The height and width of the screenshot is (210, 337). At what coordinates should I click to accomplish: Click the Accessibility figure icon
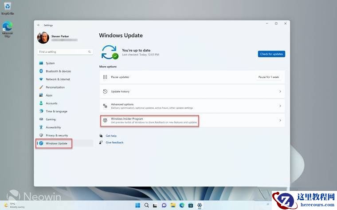pyautogui.click(x=41, y=127)
